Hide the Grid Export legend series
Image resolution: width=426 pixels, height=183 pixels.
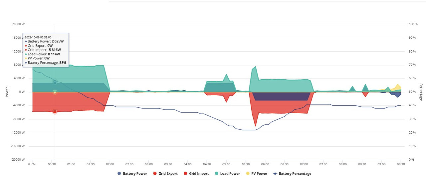coord(165,174)
